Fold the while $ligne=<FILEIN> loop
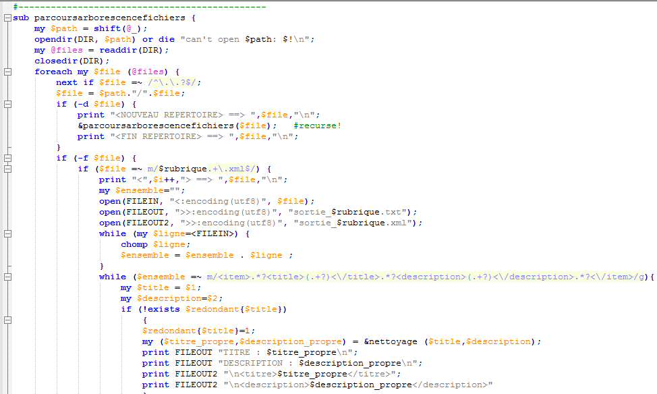 click(x=7, y=233)
